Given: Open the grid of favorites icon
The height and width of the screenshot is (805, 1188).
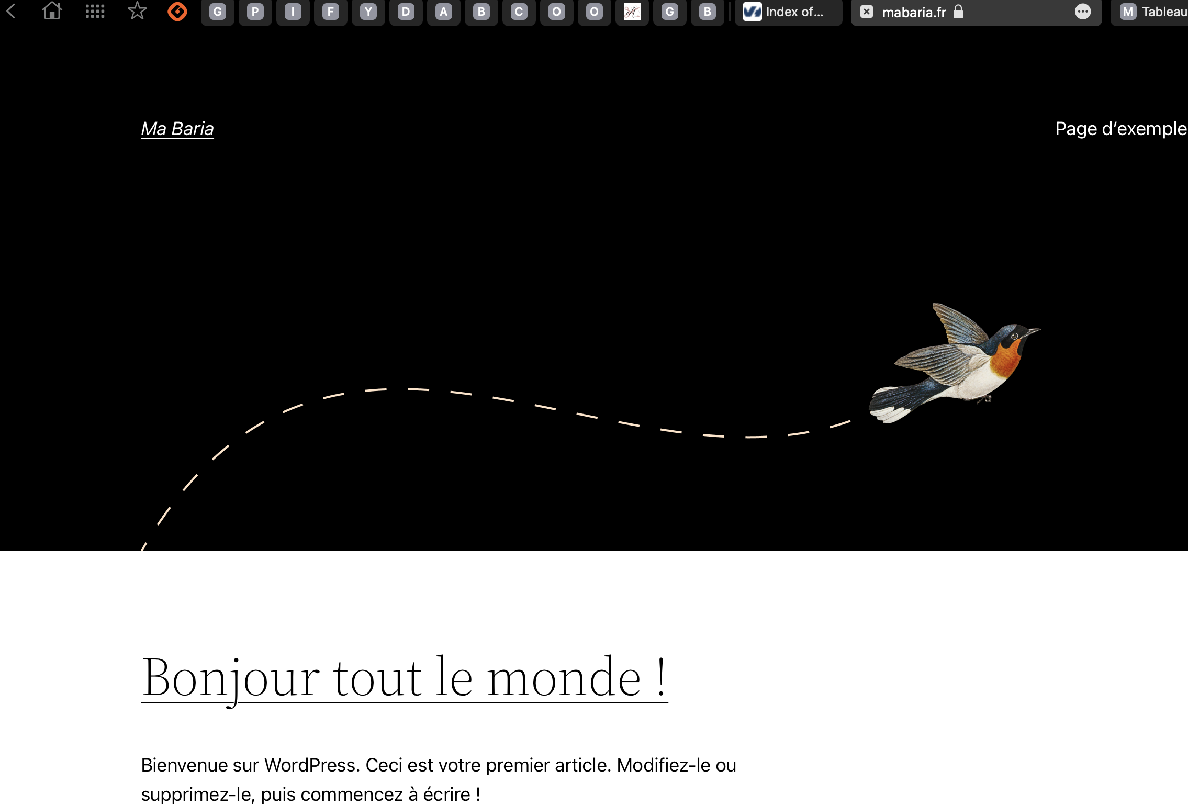Looking at the screenshot, I should click(95, 11).
